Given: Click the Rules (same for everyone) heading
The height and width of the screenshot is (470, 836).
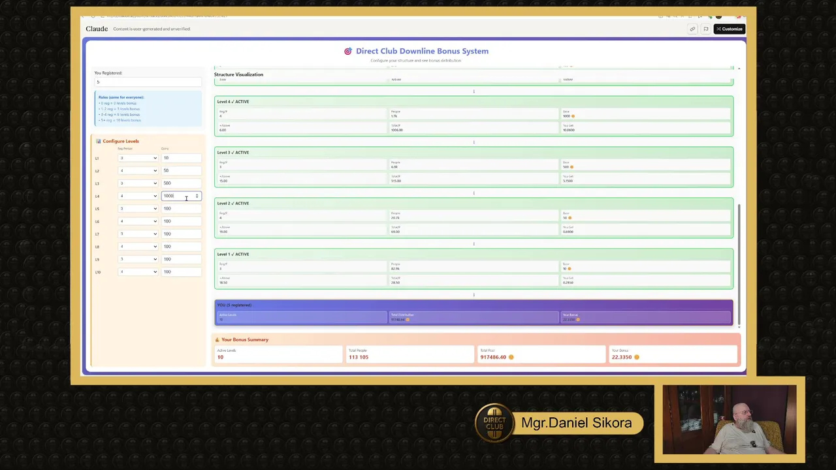Looking at the screenshot, I should (x=121, y=97).
